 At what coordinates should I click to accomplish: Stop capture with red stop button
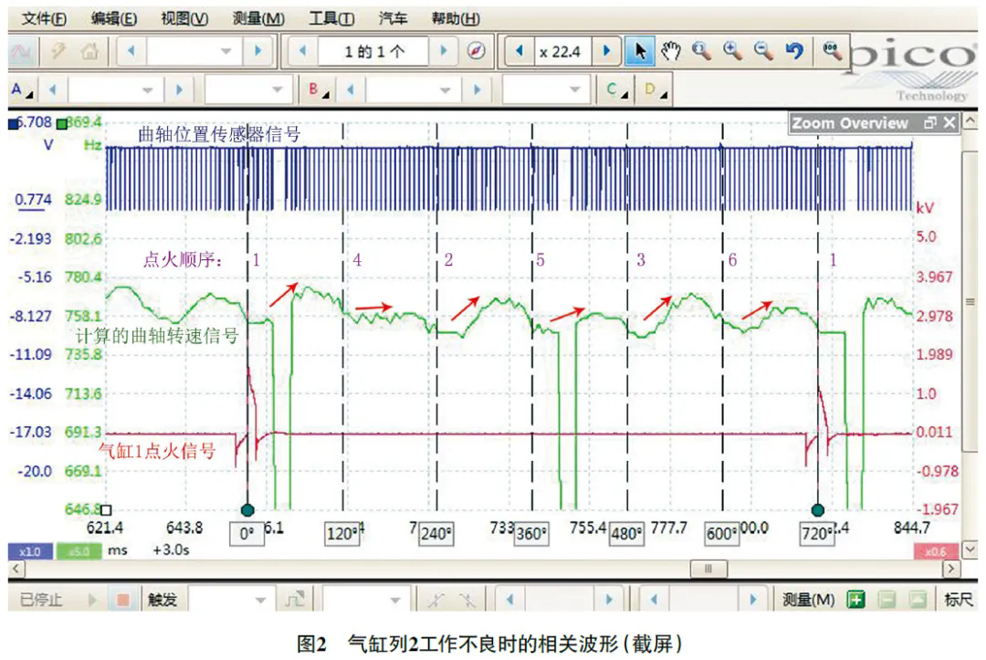122,600
